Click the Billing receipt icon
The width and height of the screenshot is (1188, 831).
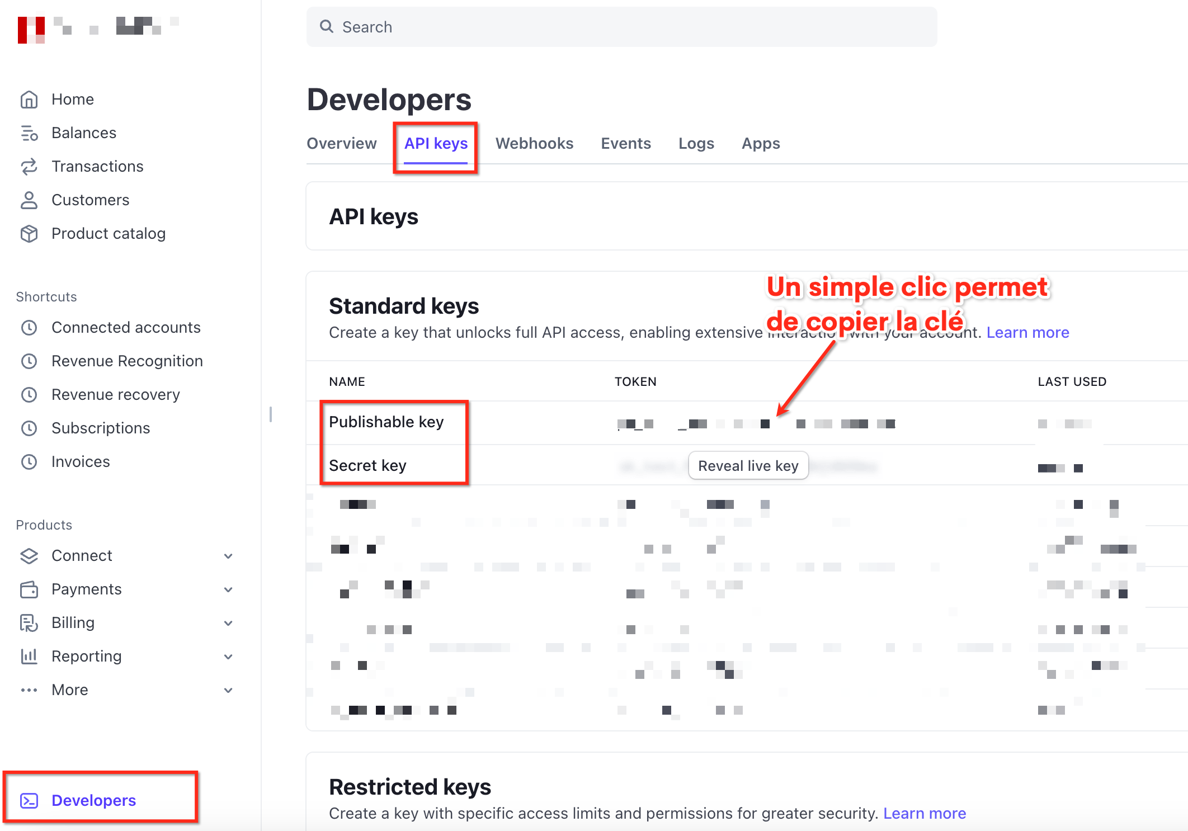[29, 623]
